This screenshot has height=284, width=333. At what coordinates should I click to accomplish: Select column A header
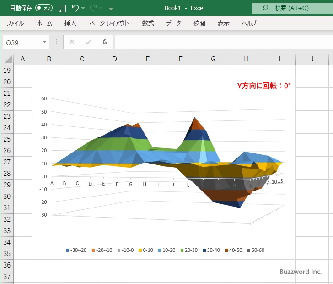(23, 59)
